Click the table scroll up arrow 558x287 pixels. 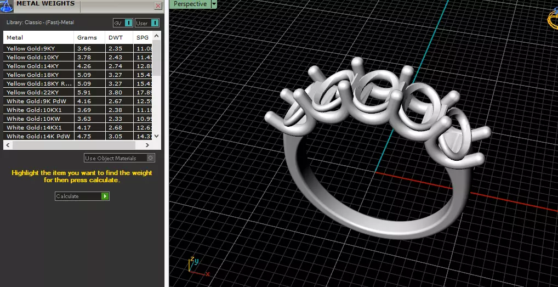157,36
